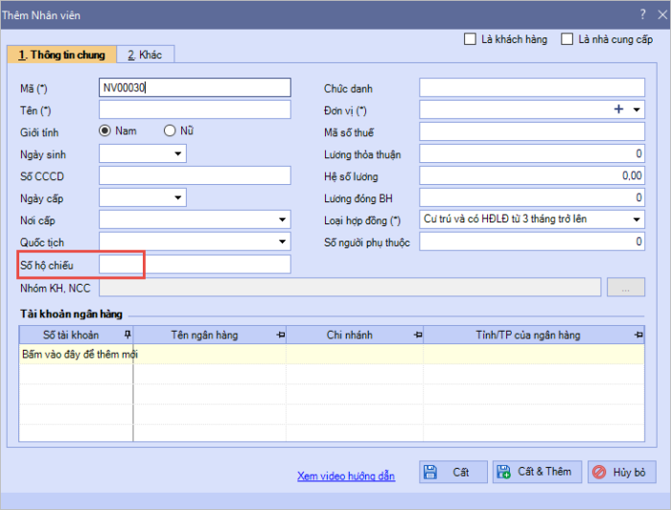Select the Nam gender radio button
The width and height of the screenshot is (671, 510).
105,131
